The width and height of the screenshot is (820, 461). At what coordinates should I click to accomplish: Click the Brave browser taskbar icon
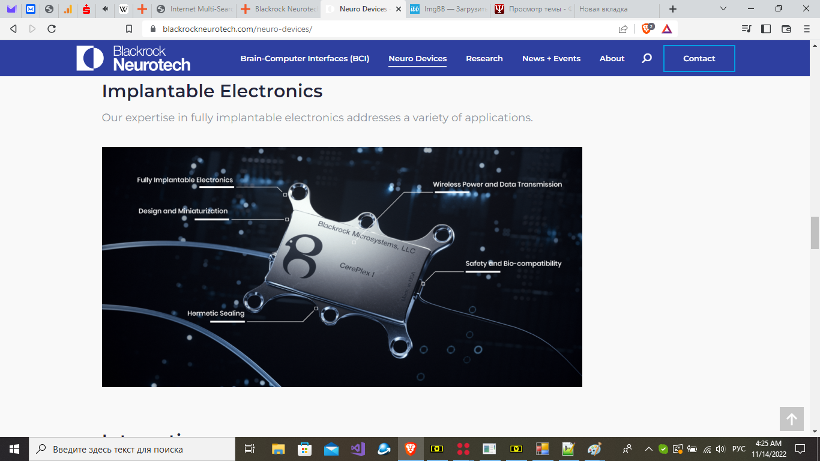(411, 449)
